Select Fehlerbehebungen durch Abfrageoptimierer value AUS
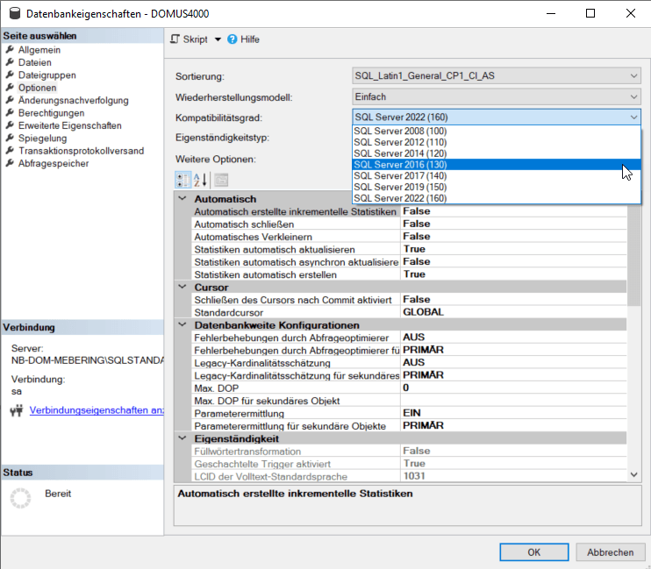The image size is (651, 569). pos(513,338)
